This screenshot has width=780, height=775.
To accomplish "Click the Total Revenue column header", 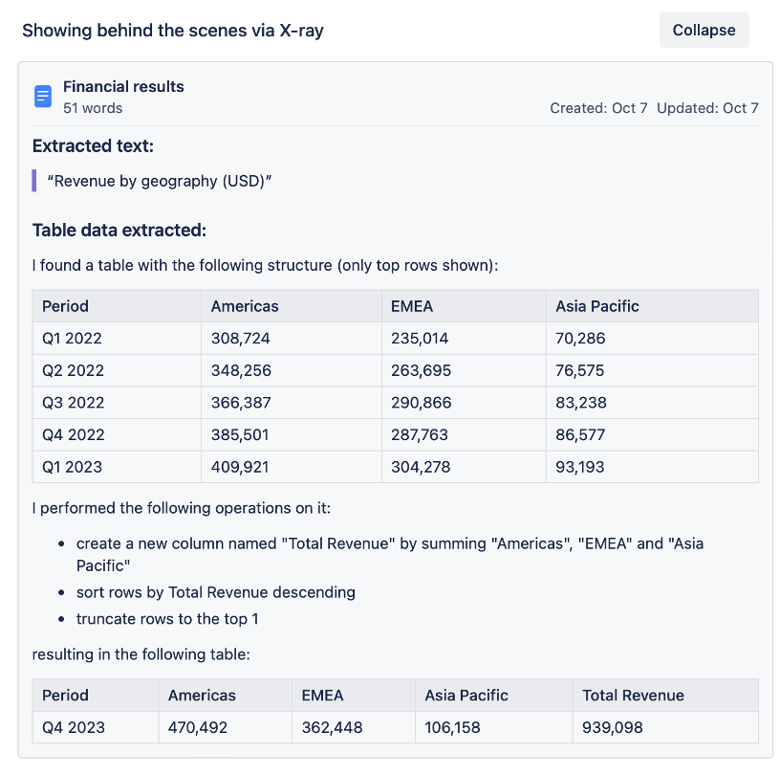I will [633, 696].
